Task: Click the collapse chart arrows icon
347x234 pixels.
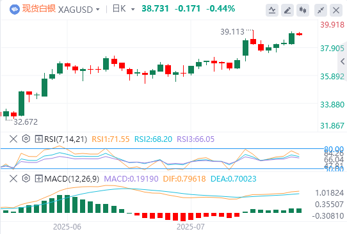Action: [x=321, y=10]
